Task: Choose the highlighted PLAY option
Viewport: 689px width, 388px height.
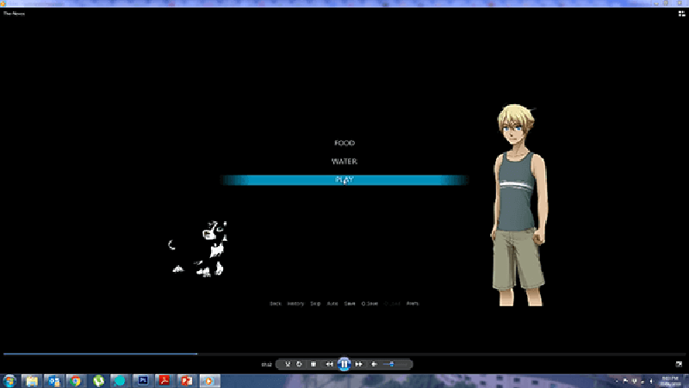Action: (x=344, y=180)
